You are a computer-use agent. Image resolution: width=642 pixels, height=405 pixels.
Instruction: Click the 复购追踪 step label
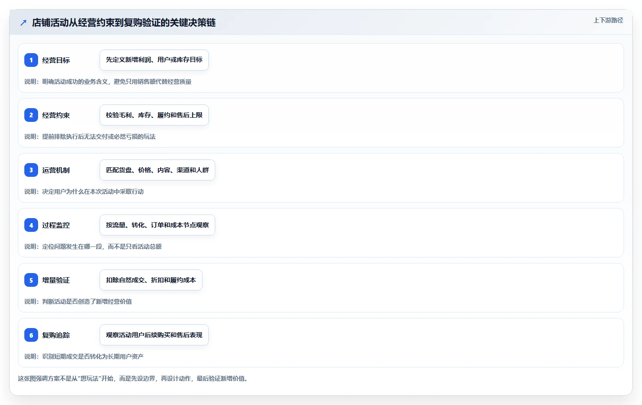(56, 335)
